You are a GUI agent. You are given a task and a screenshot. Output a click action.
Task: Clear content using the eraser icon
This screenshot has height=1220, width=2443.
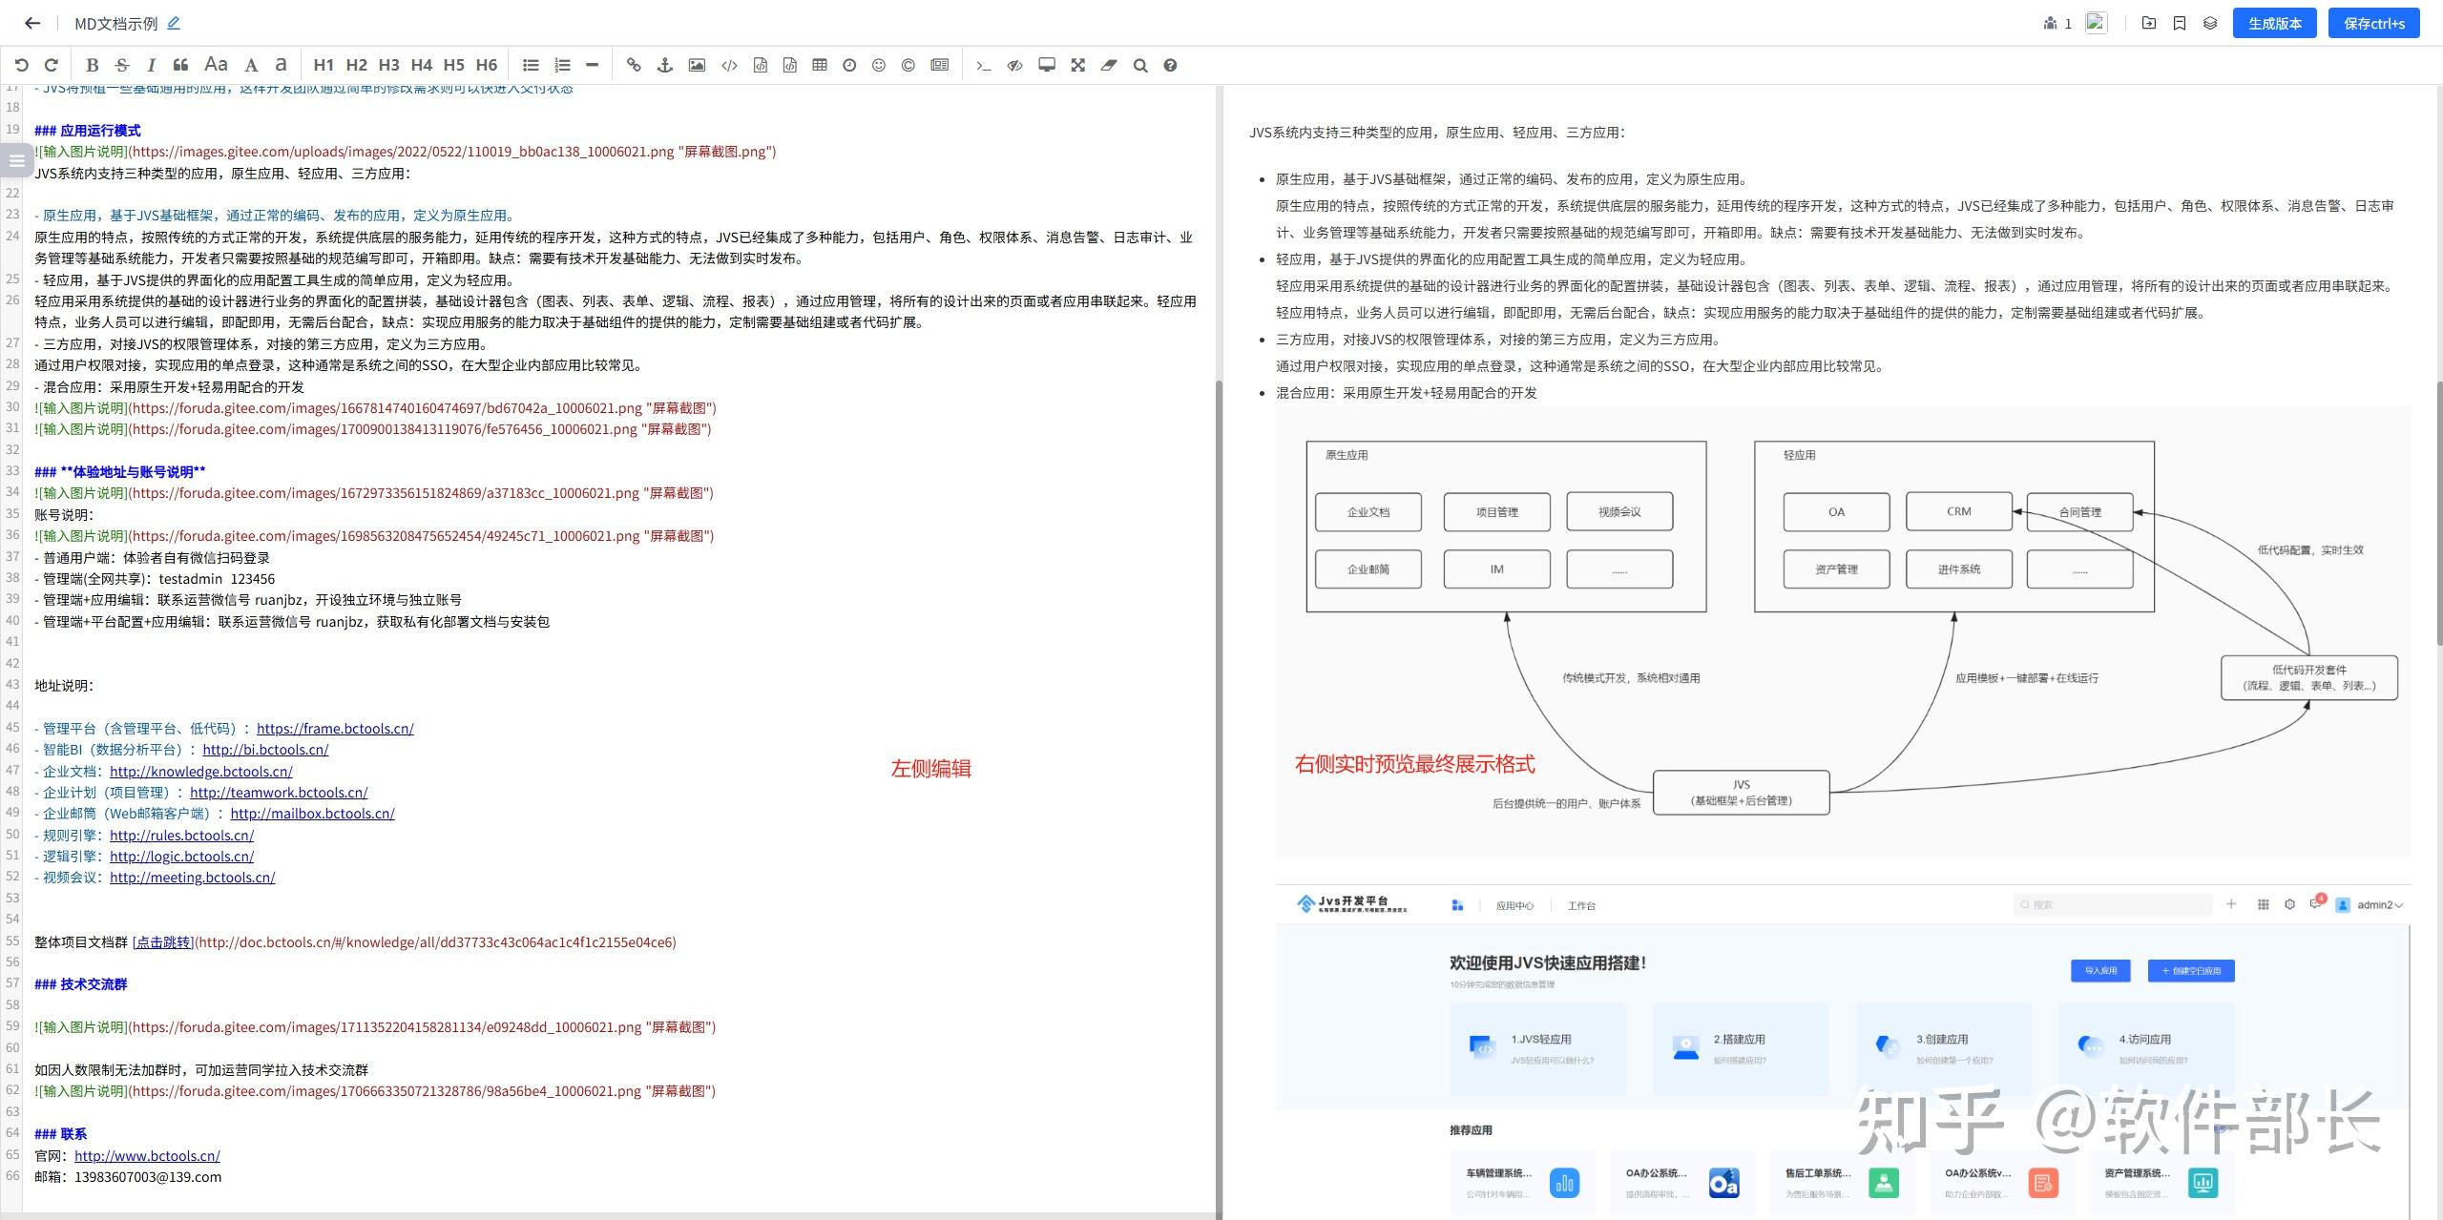tap(1109, 65)
